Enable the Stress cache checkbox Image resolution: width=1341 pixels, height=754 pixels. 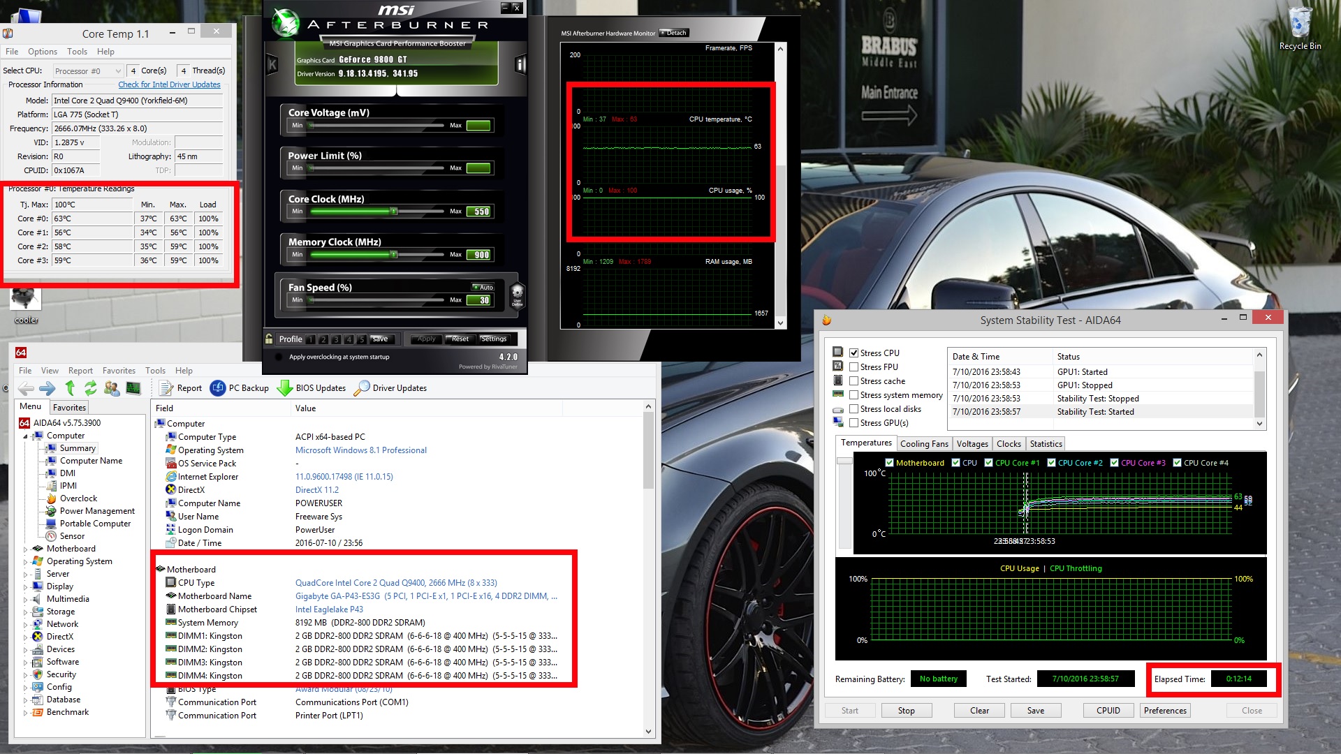(x=853, y=381)
